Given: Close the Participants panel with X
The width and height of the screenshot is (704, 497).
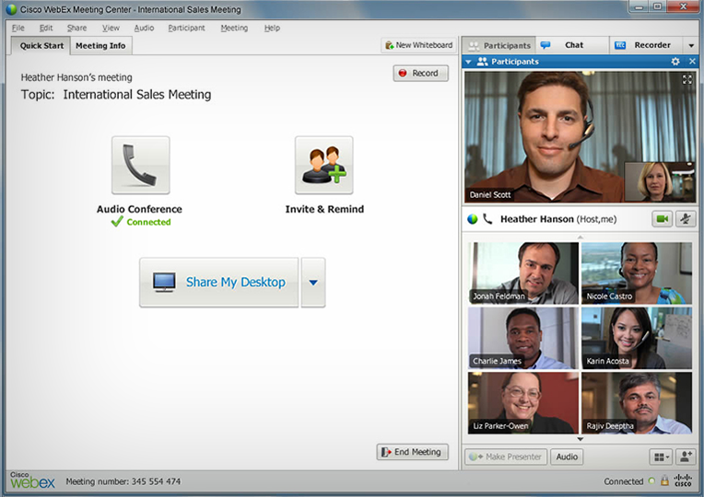Looking at the screenshot, I should coord(692,62).
